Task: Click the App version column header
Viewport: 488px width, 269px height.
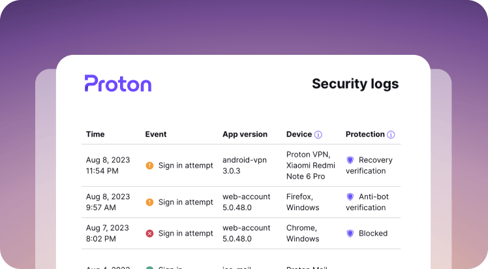Action: (x=245, y=134)
